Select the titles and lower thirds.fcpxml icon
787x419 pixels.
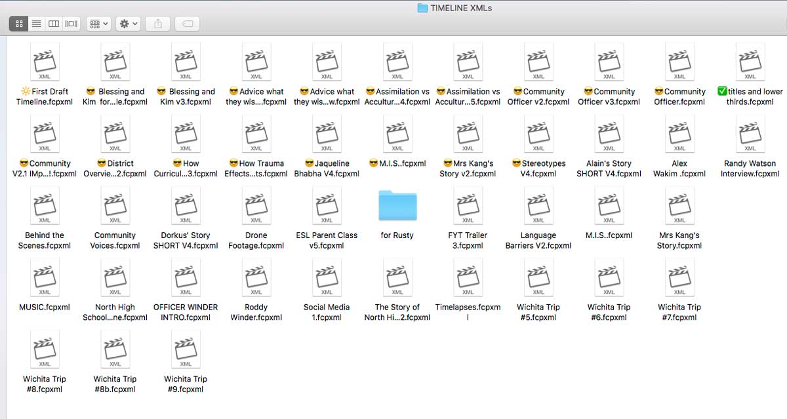[750, 62]
